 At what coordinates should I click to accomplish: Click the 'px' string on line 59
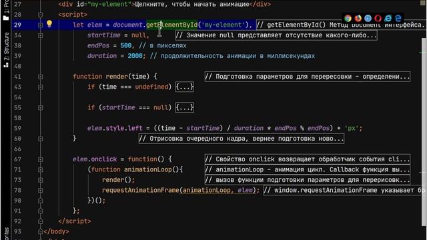(x=352, y=128)
